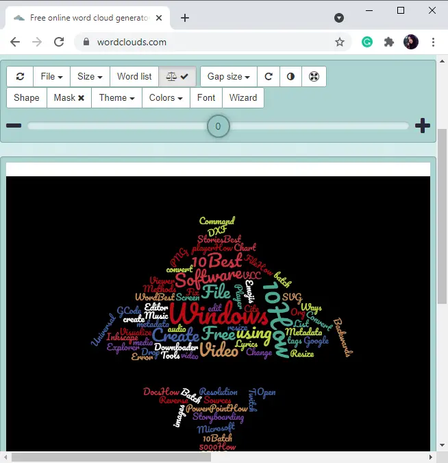Toggle the balance scale weighting button
The width and height of the screenshot is (448, 463).
tap(177, 76)
